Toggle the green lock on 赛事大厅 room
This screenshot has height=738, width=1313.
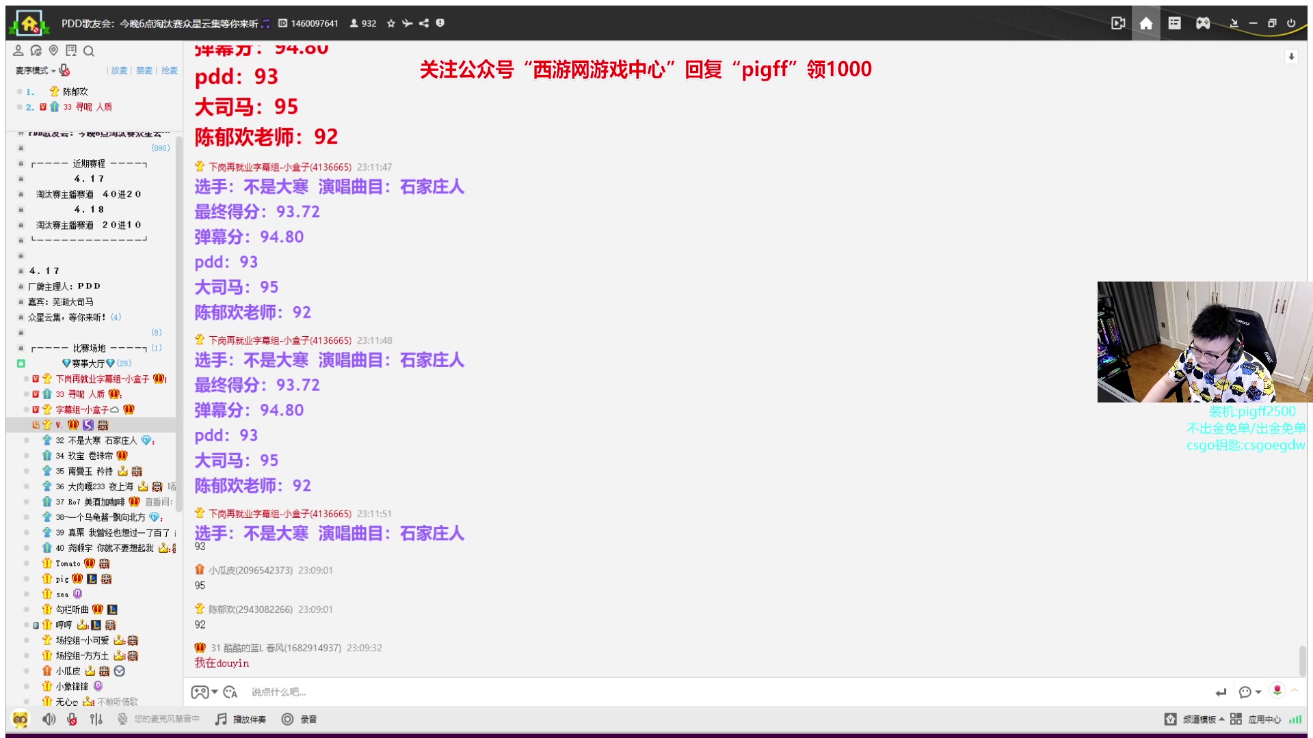click(x=21, y=364)
